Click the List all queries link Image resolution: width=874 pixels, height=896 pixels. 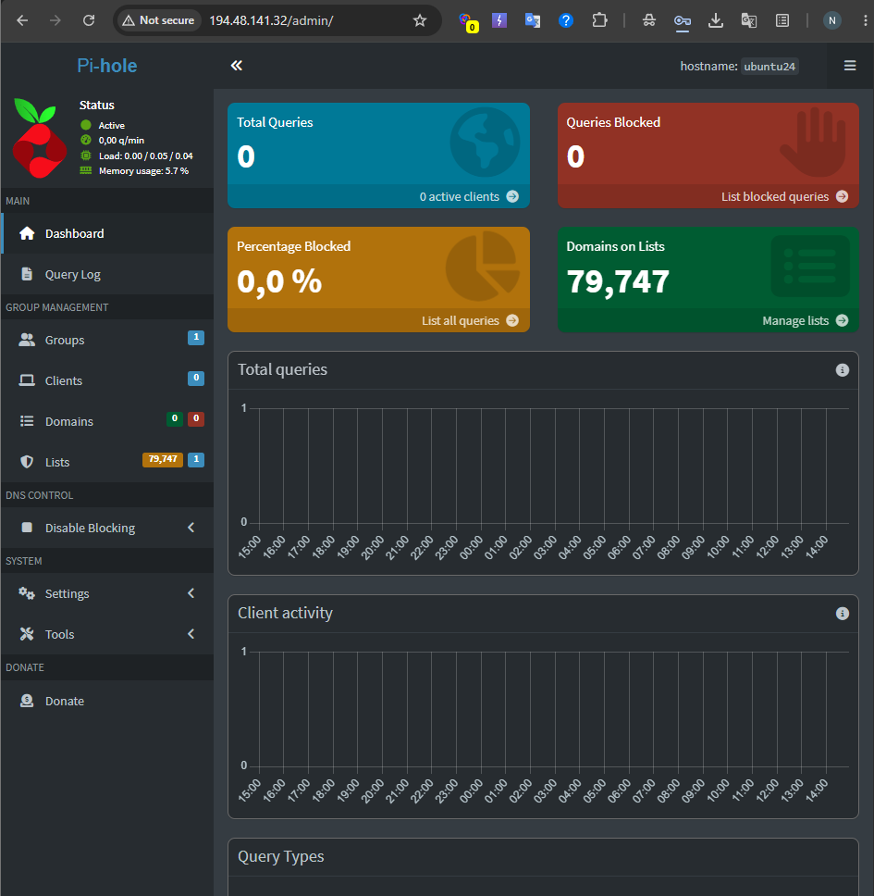click(x=378, y=320)
